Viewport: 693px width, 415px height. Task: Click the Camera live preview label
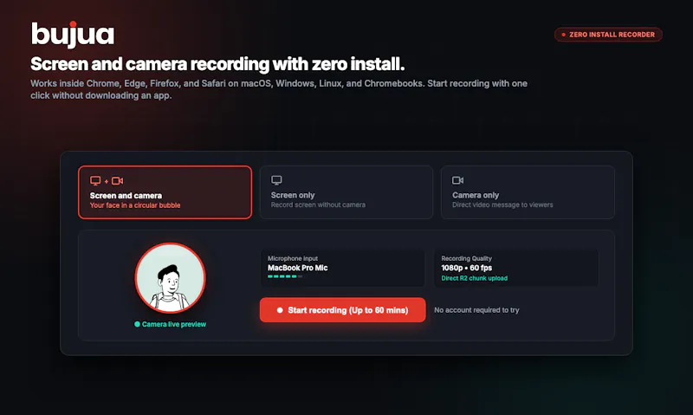(x=174, y=324)
